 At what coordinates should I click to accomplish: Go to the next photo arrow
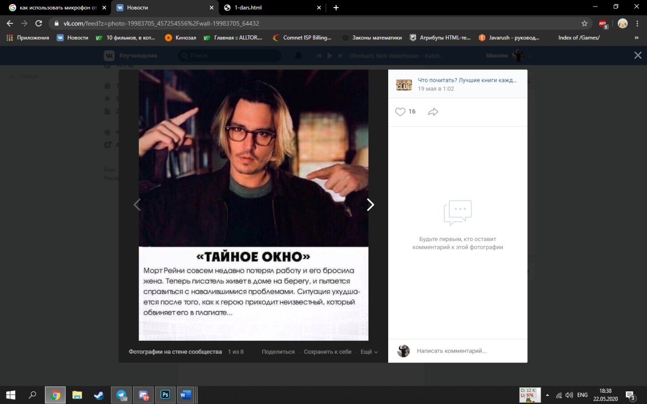click(371, 205)
